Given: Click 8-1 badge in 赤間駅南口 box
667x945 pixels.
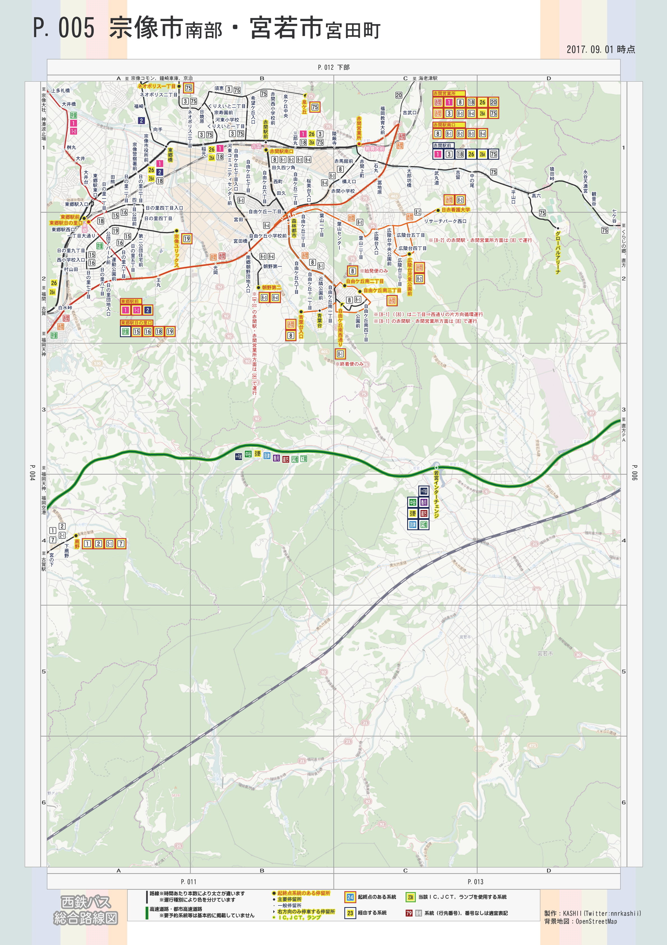Looking at the screenshot, I should [x=449, y=134].
